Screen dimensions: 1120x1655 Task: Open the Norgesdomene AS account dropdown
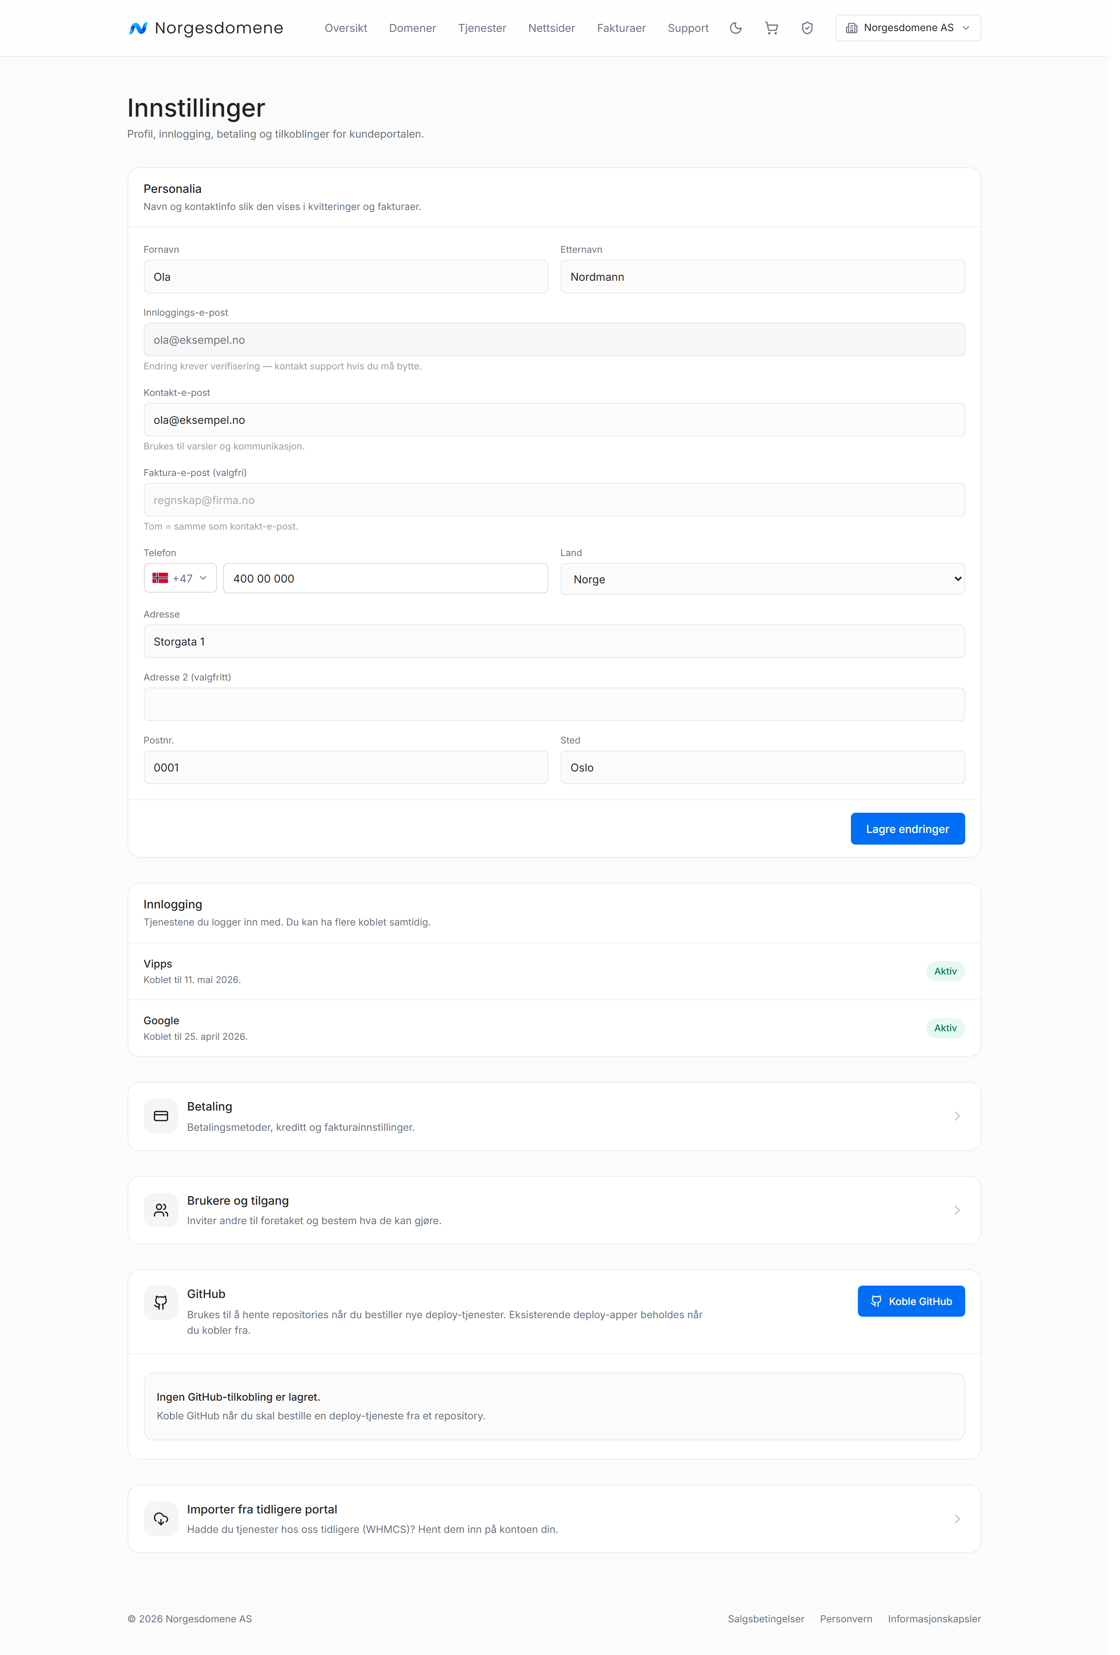tap(908, 28)
